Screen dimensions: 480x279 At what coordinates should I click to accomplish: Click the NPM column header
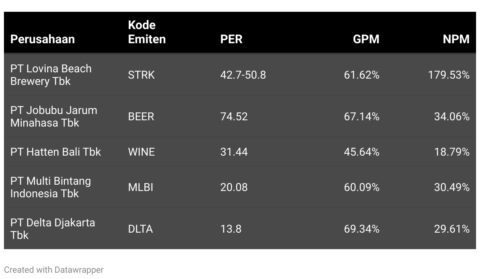[x=456, y=39]
